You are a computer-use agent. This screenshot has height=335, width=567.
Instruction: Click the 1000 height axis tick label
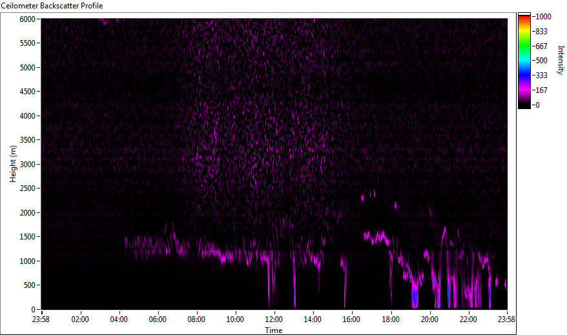tap(28, 261)
